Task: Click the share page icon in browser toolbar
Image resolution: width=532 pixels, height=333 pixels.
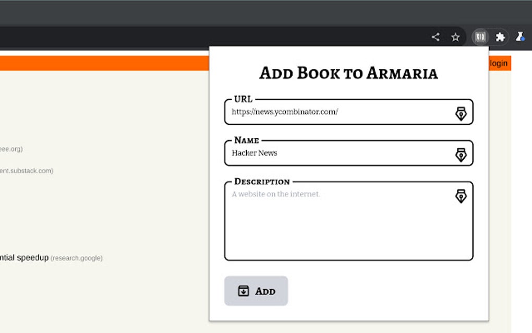Action: tap(436, 37)
